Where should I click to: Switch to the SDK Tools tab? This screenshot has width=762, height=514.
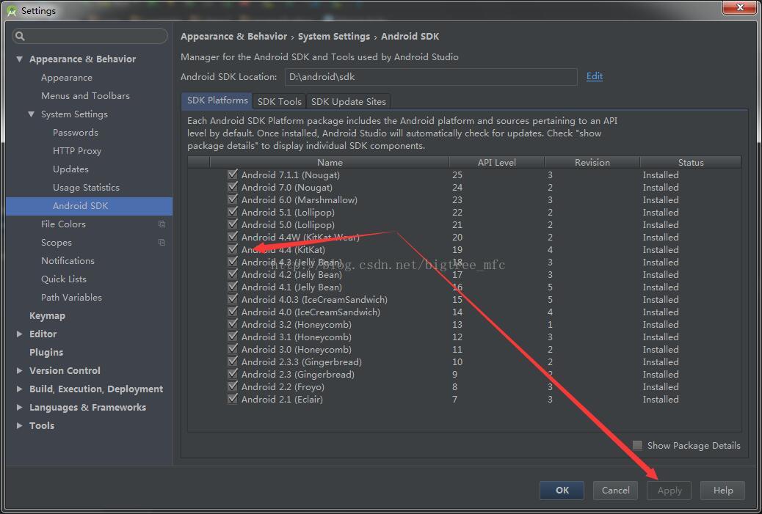tap(280, 101)
